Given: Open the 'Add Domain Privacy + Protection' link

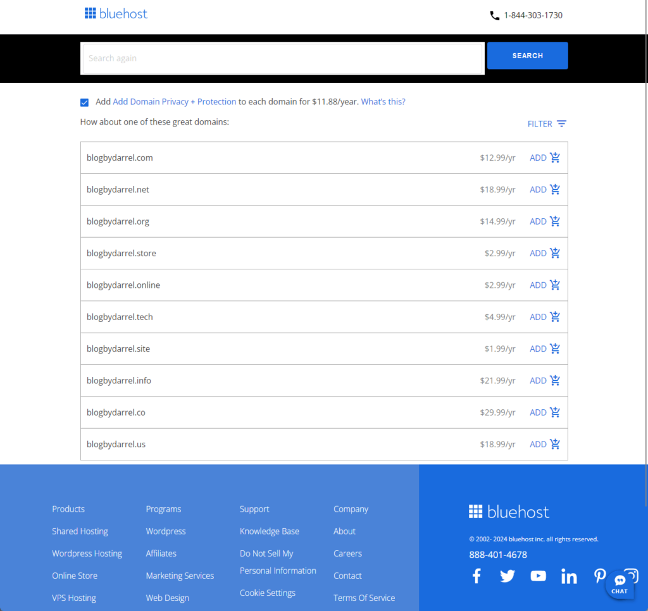Looking at the screenshot, I should (x=175, y=102).
